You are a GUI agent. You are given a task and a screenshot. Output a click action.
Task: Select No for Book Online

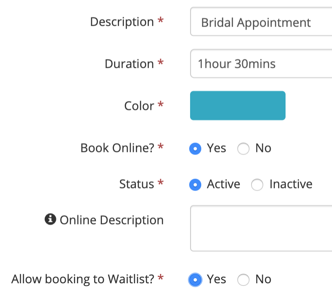[x=243, y=149]
